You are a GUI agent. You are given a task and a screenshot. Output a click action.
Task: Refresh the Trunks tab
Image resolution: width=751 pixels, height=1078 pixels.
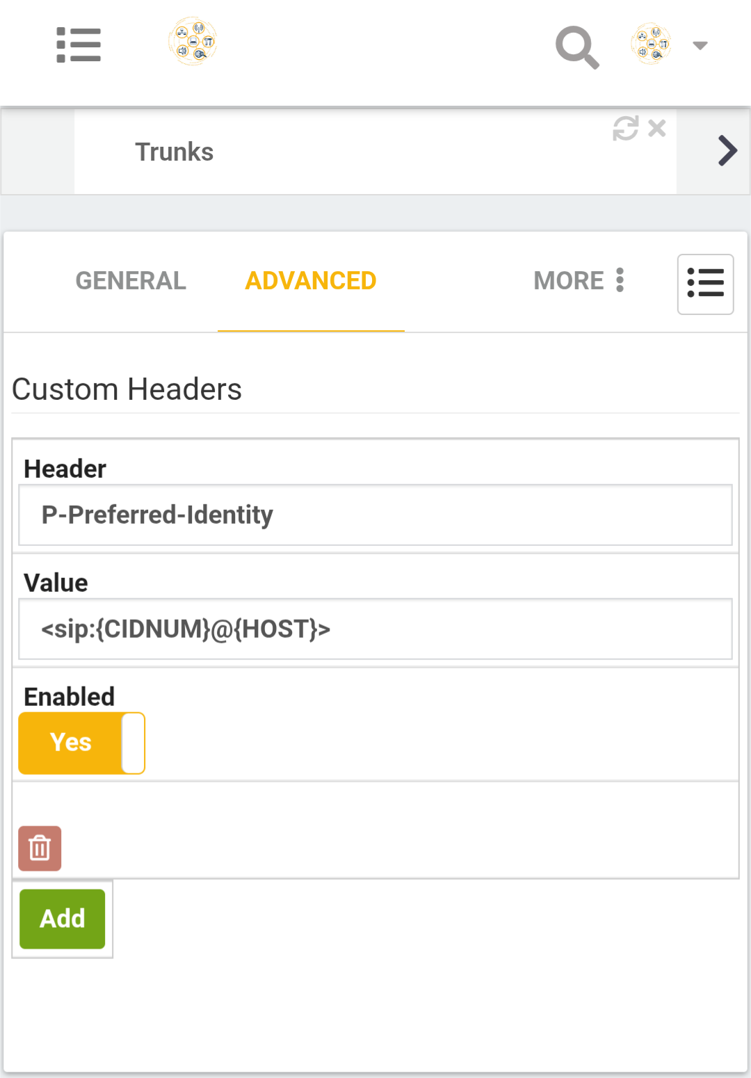coord(625,129)
